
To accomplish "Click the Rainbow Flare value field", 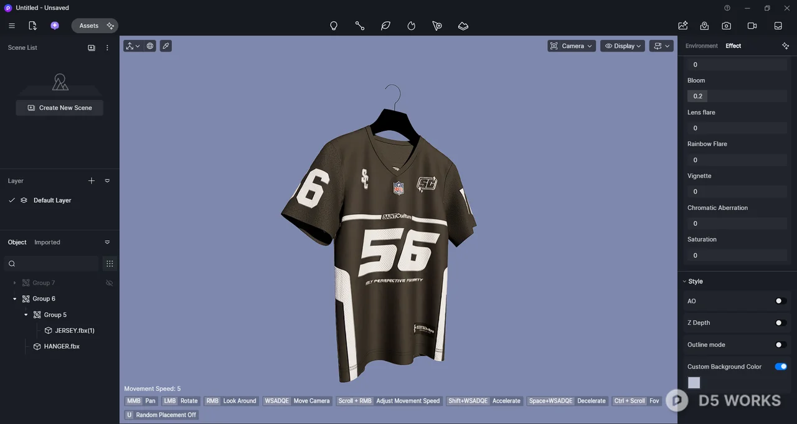I will (x=737, y=160).
